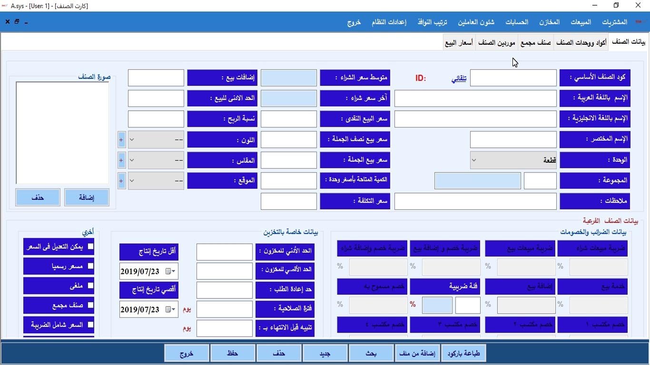This screenshot has width=650, height=365.
Task: Check السعر شامل الضريبة option
Action: (x=90, y=325)
